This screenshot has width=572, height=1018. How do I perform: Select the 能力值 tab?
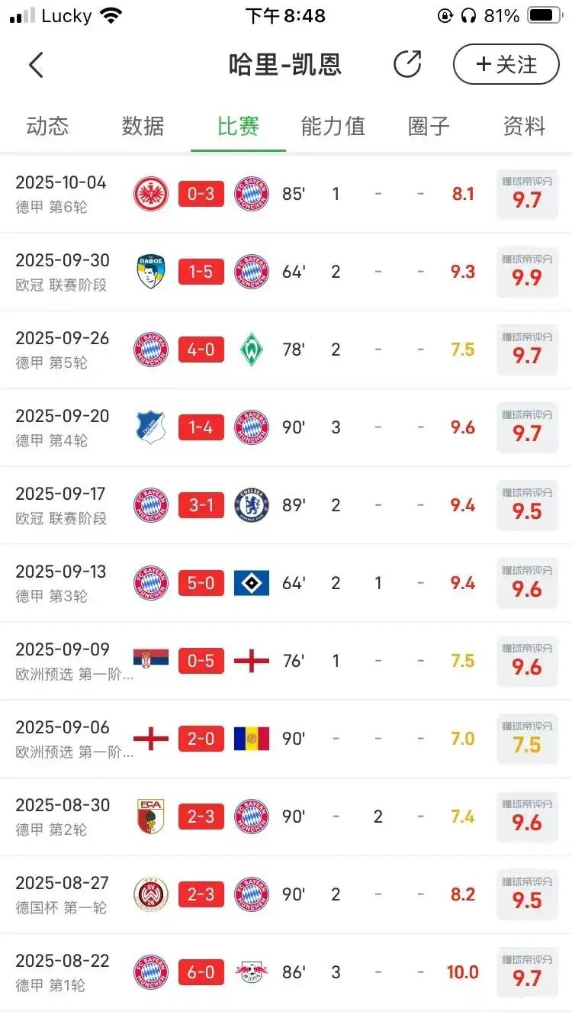click(x=333, y=126)
